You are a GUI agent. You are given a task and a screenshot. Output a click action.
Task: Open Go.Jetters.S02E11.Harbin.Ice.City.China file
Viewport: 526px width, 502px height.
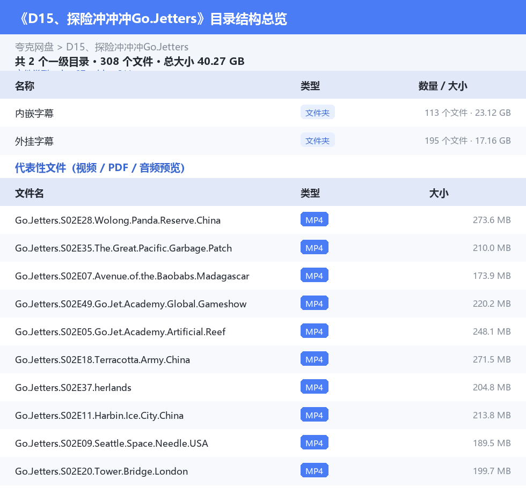(x=99, y=415)
